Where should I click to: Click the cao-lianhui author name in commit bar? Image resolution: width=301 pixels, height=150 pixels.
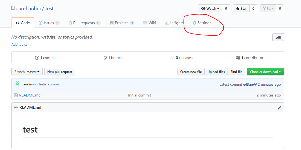[30, 84]
